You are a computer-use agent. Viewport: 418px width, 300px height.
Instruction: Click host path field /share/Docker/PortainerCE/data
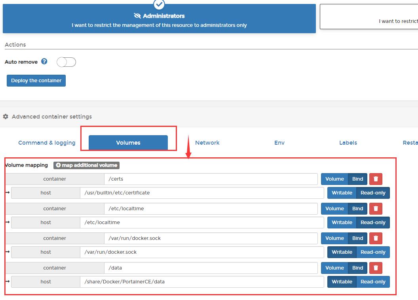(x=202, y=282)
